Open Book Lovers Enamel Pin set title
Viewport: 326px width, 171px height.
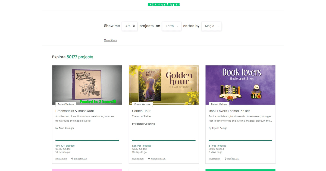pyautogui.click(x=229, y=111)
